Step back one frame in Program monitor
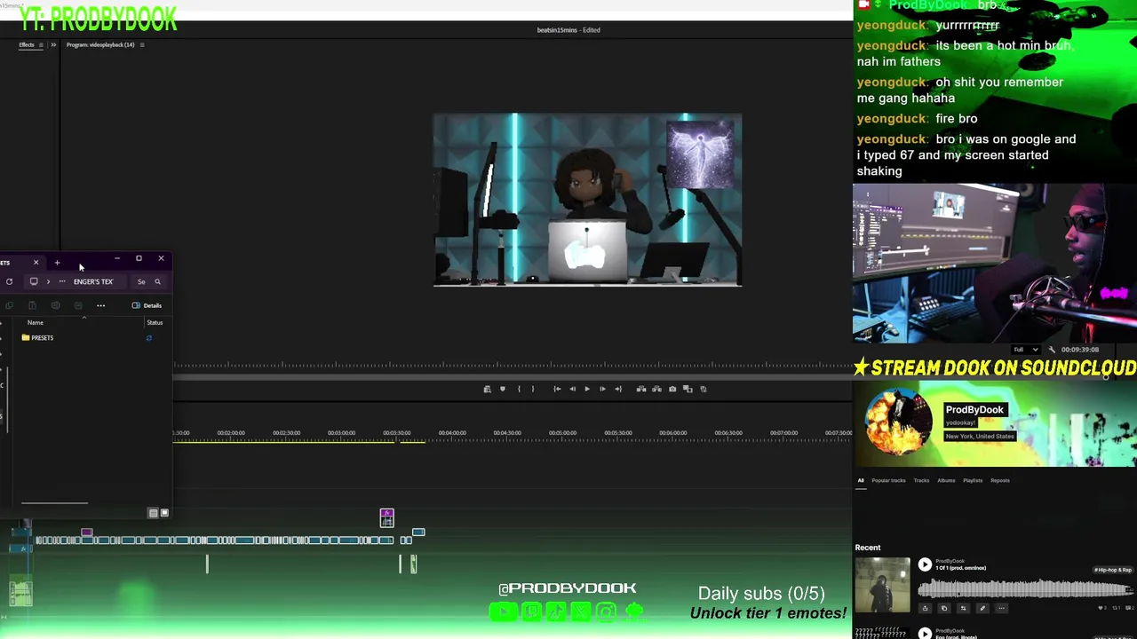Screen dimensions: 1137x639 572,389
